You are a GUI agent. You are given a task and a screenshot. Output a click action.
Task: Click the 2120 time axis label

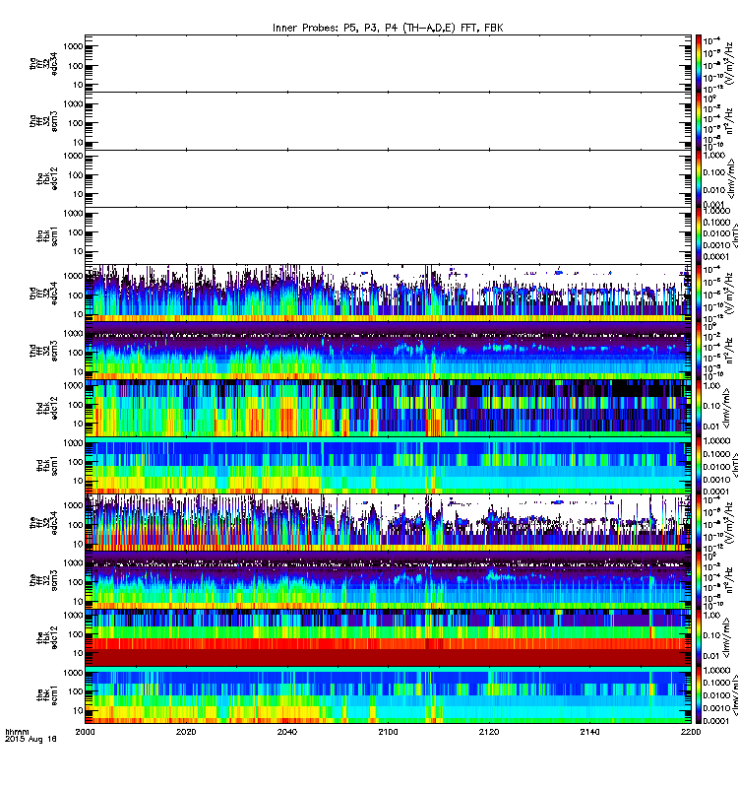coord(488,732)
